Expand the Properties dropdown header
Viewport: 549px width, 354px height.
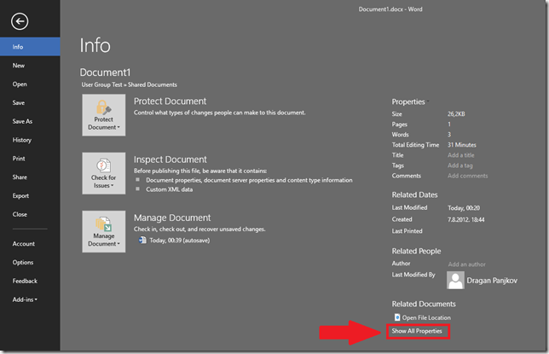click(410, 102)
